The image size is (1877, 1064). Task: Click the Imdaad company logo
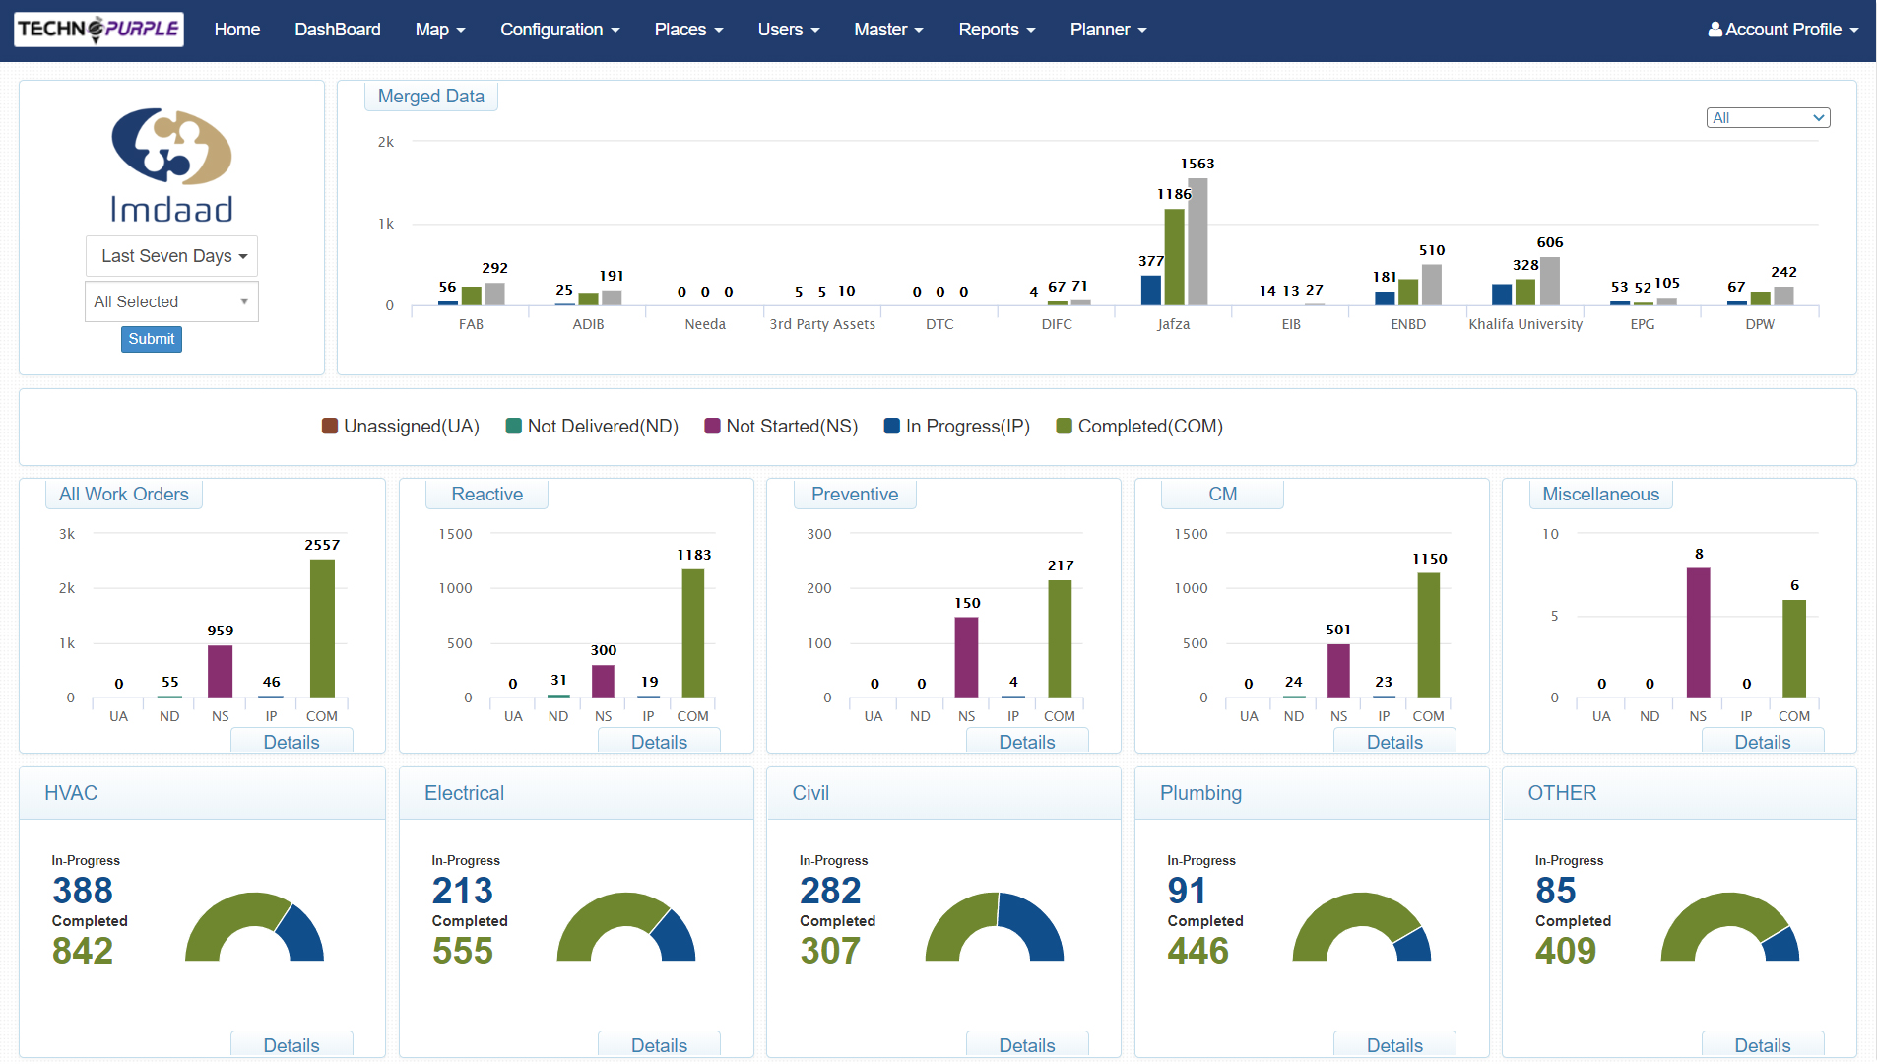click(171, 165)
